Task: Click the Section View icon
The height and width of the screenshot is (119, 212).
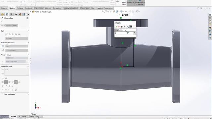Action: tap(114, 12)
